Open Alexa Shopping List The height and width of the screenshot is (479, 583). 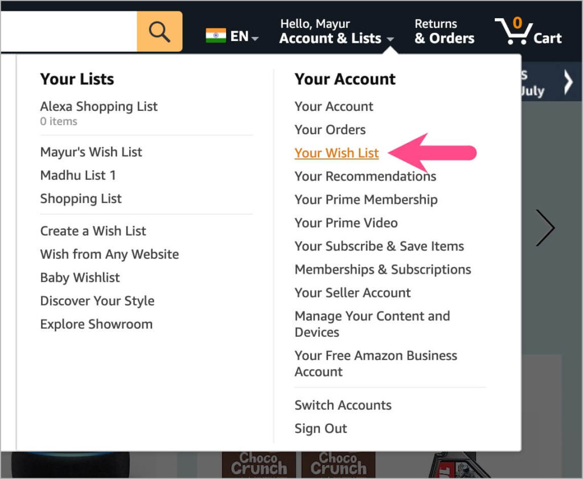pyautogui.click(x=98, y=106)
